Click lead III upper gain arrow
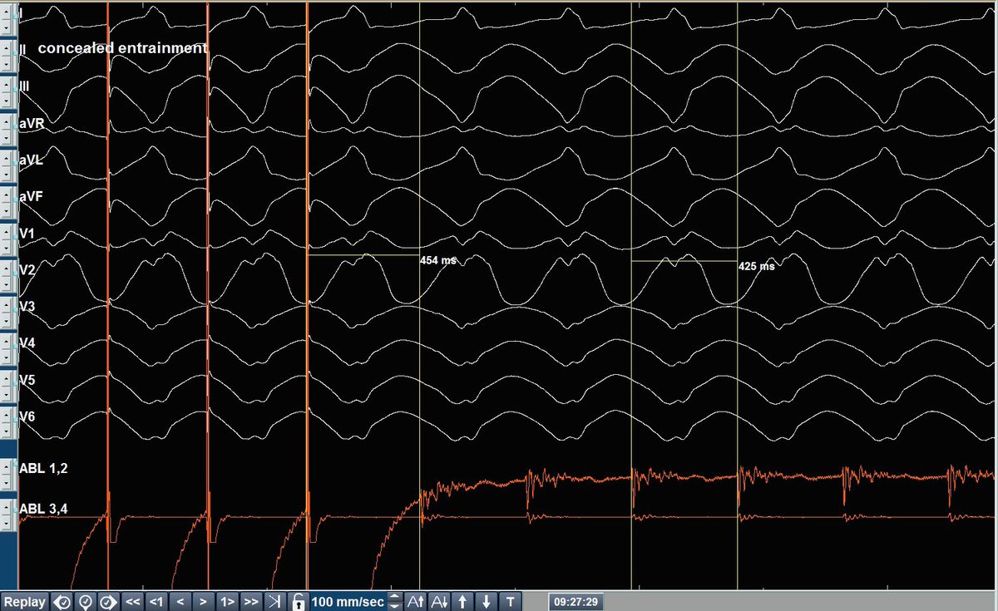 pos(6,86)
